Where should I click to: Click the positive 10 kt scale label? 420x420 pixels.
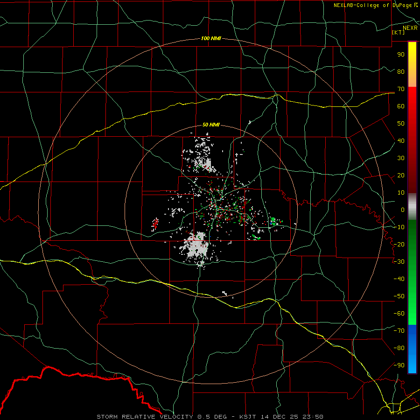coord(401,193)
